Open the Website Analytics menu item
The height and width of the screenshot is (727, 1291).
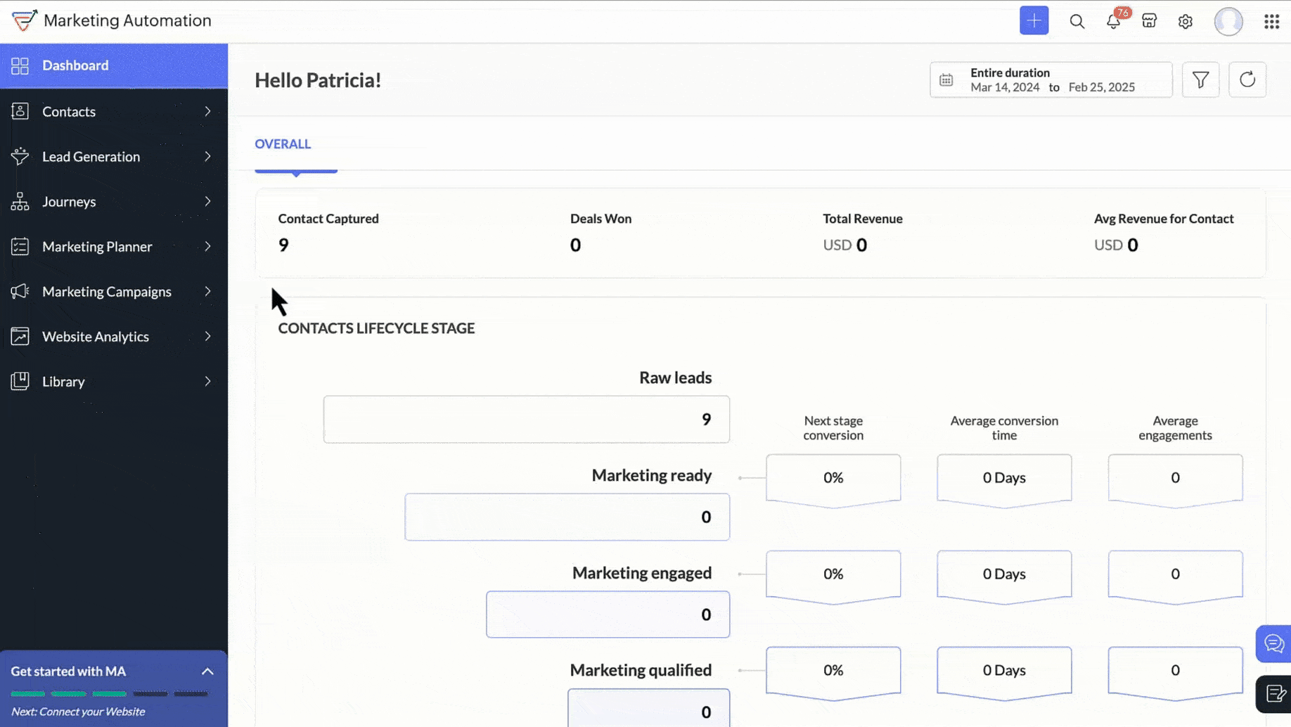114,336
